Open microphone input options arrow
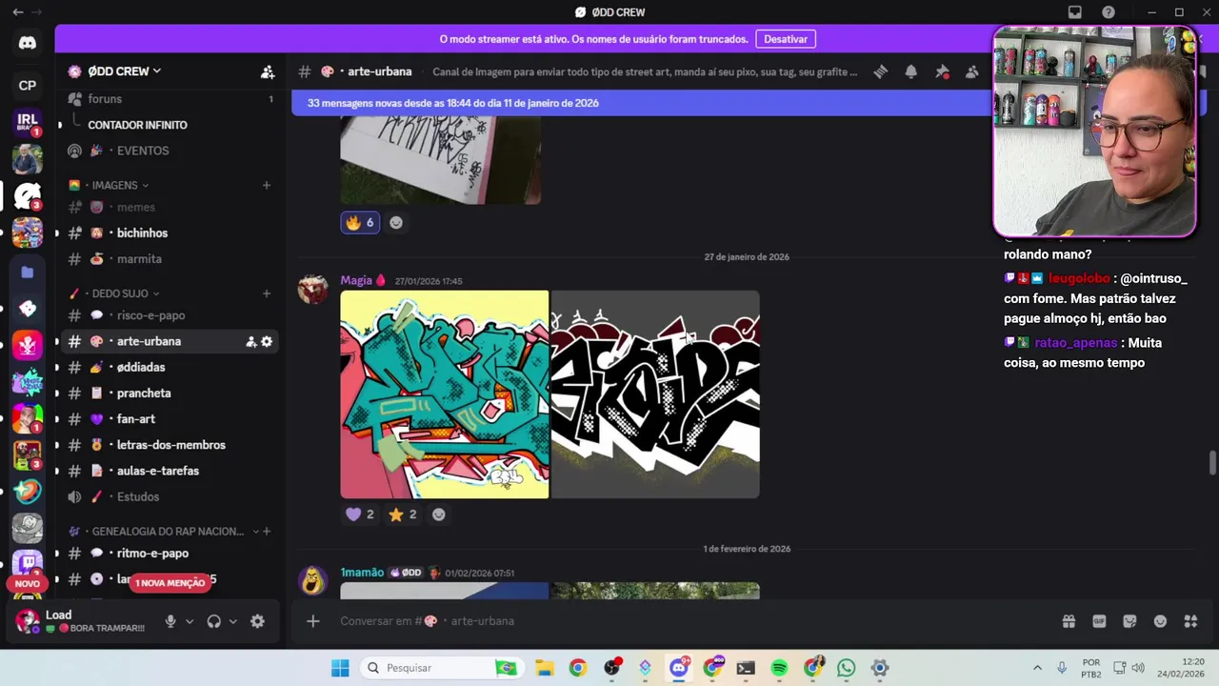1219x686 pixels. click(x=190, y=621)
